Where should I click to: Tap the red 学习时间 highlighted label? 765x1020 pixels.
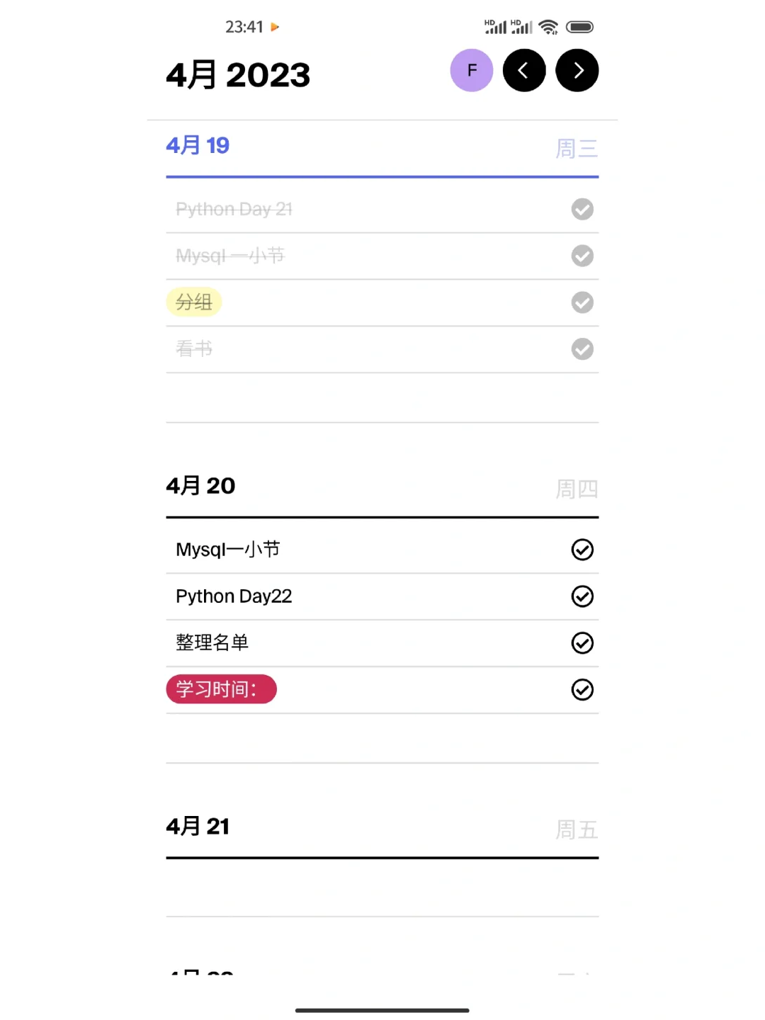pyautogui.click(x=221, y=689)
